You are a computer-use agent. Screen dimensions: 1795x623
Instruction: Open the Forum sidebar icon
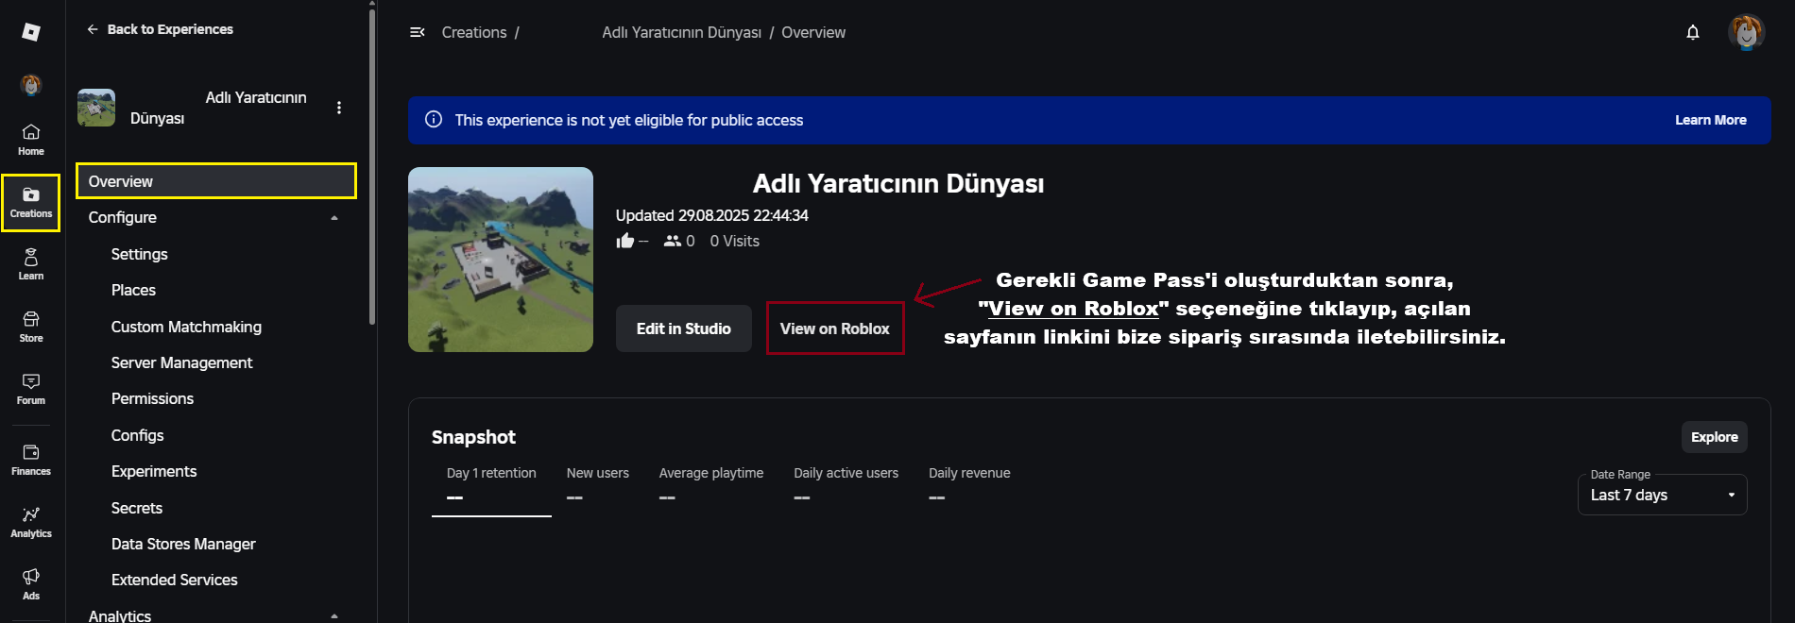31,389
